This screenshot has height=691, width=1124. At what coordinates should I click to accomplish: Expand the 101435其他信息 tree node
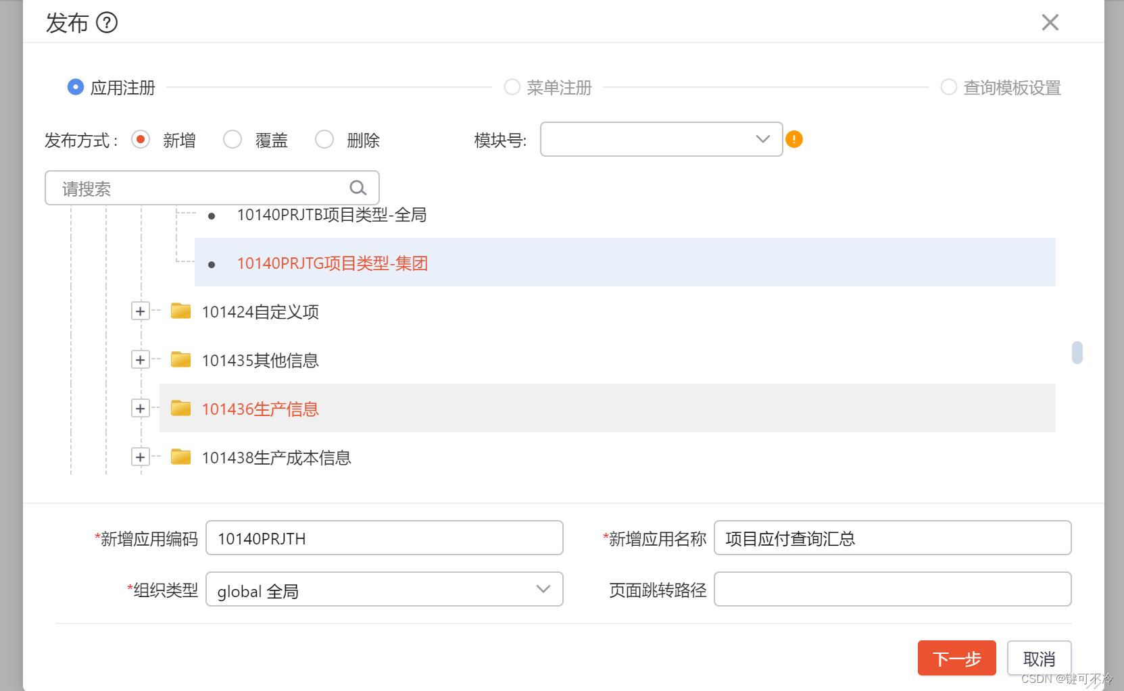[140, 359]
